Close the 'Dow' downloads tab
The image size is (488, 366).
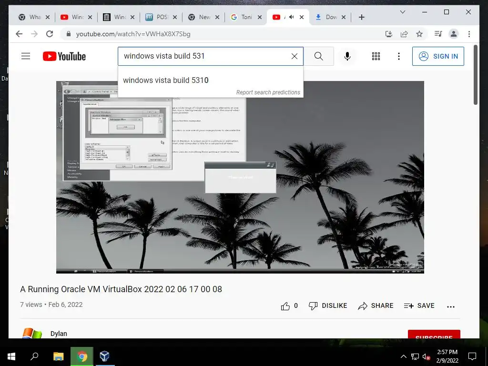[x=343, y=17]
